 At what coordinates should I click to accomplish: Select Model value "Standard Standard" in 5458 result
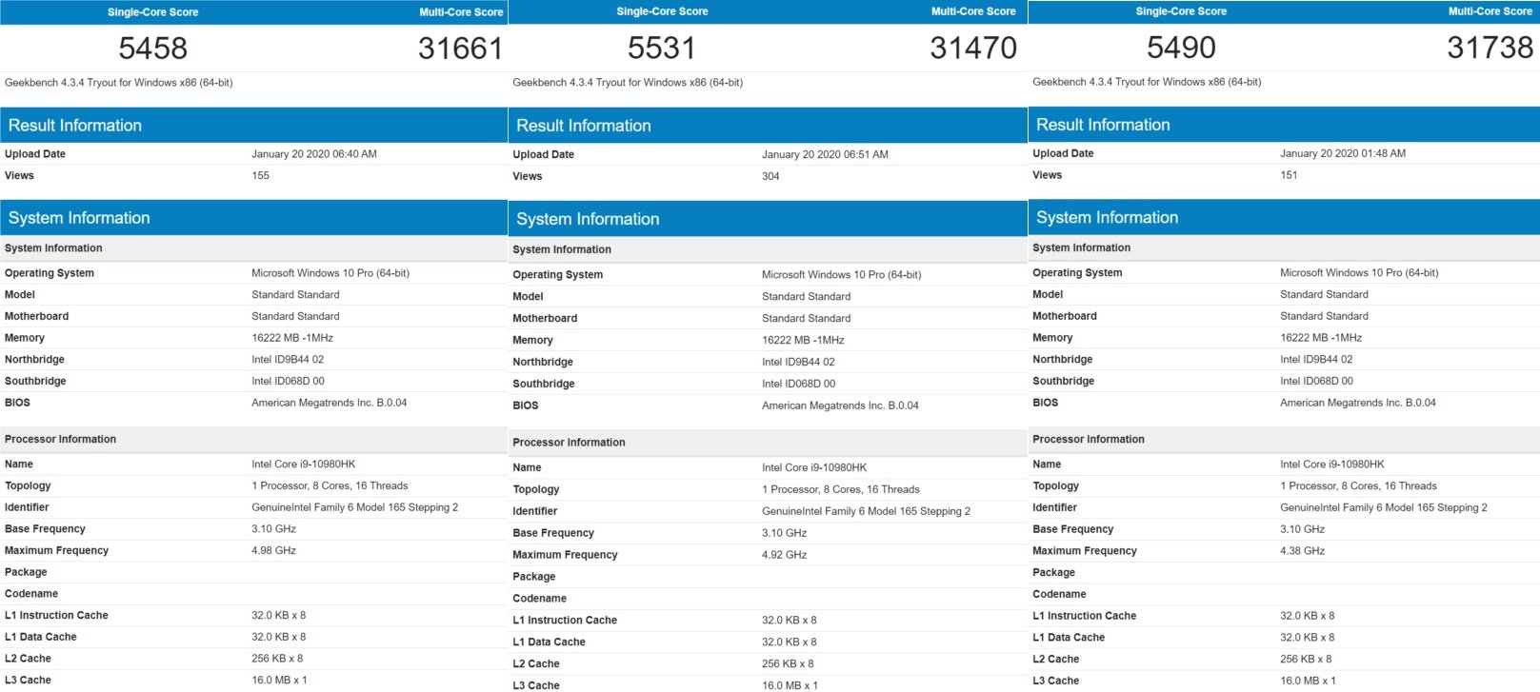pos(295,295)
